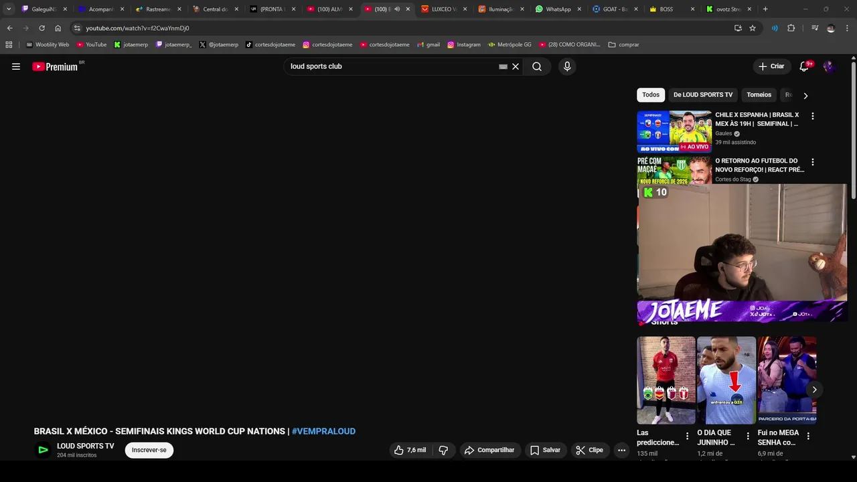Open menu for Las predicciones short
Viewport: 857px width, 482px height.
point(687,436)
